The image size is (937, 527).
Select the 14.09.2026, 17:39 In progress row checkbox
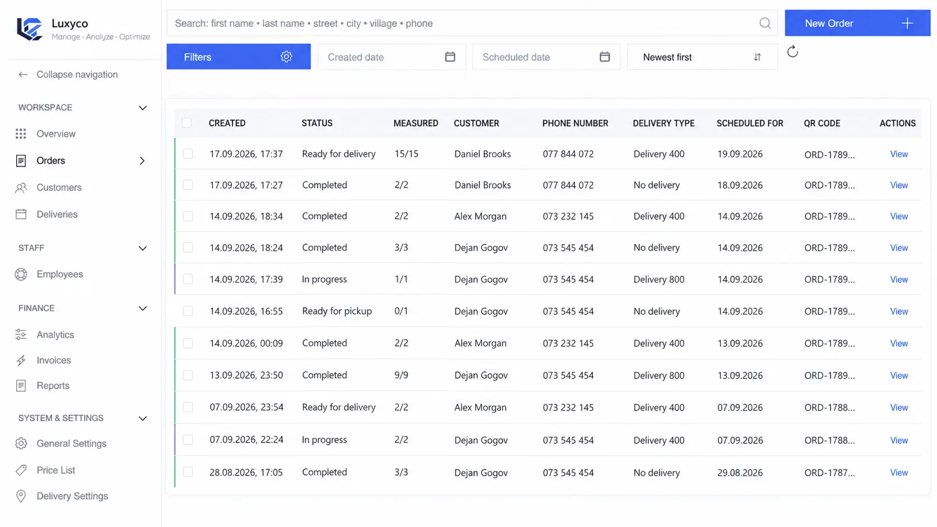coord(188,279)
